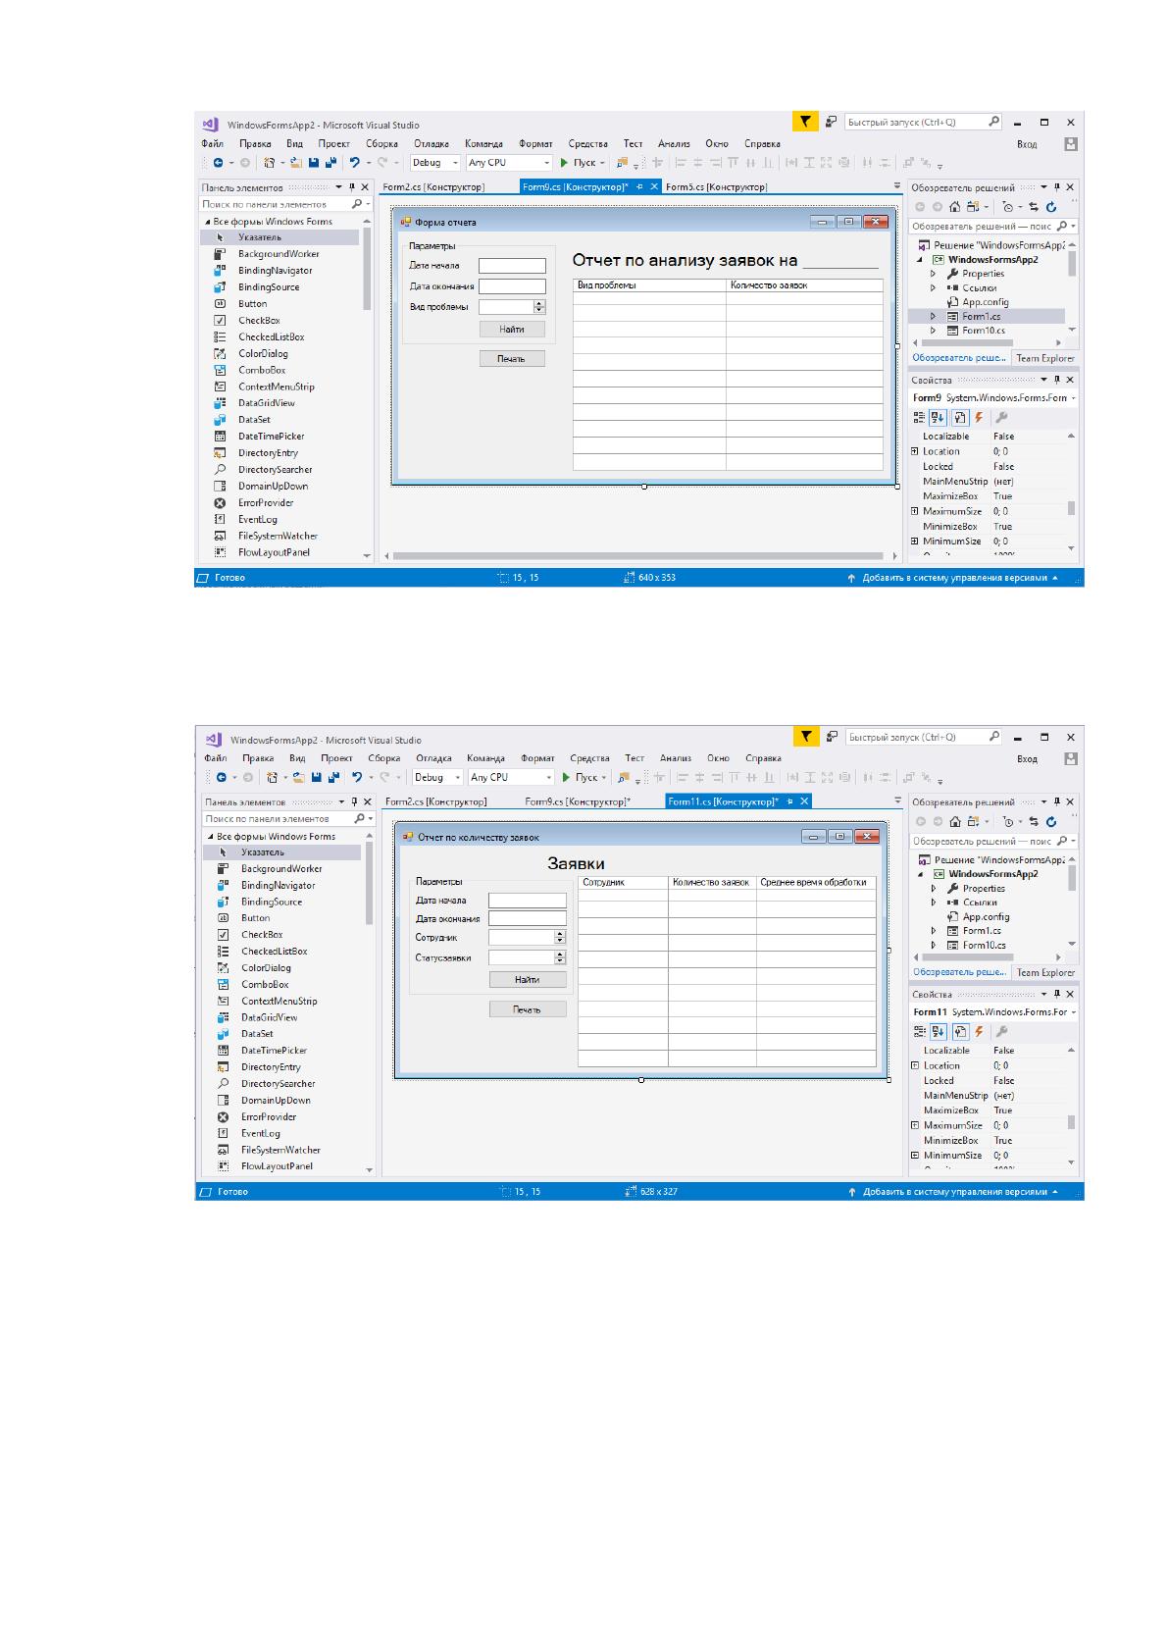Toggle auto-hide pin of Свойства panel for Form9
Image resolution: width=1168 pixels, height=1652 pixels.
click(x=1057, y=380)
